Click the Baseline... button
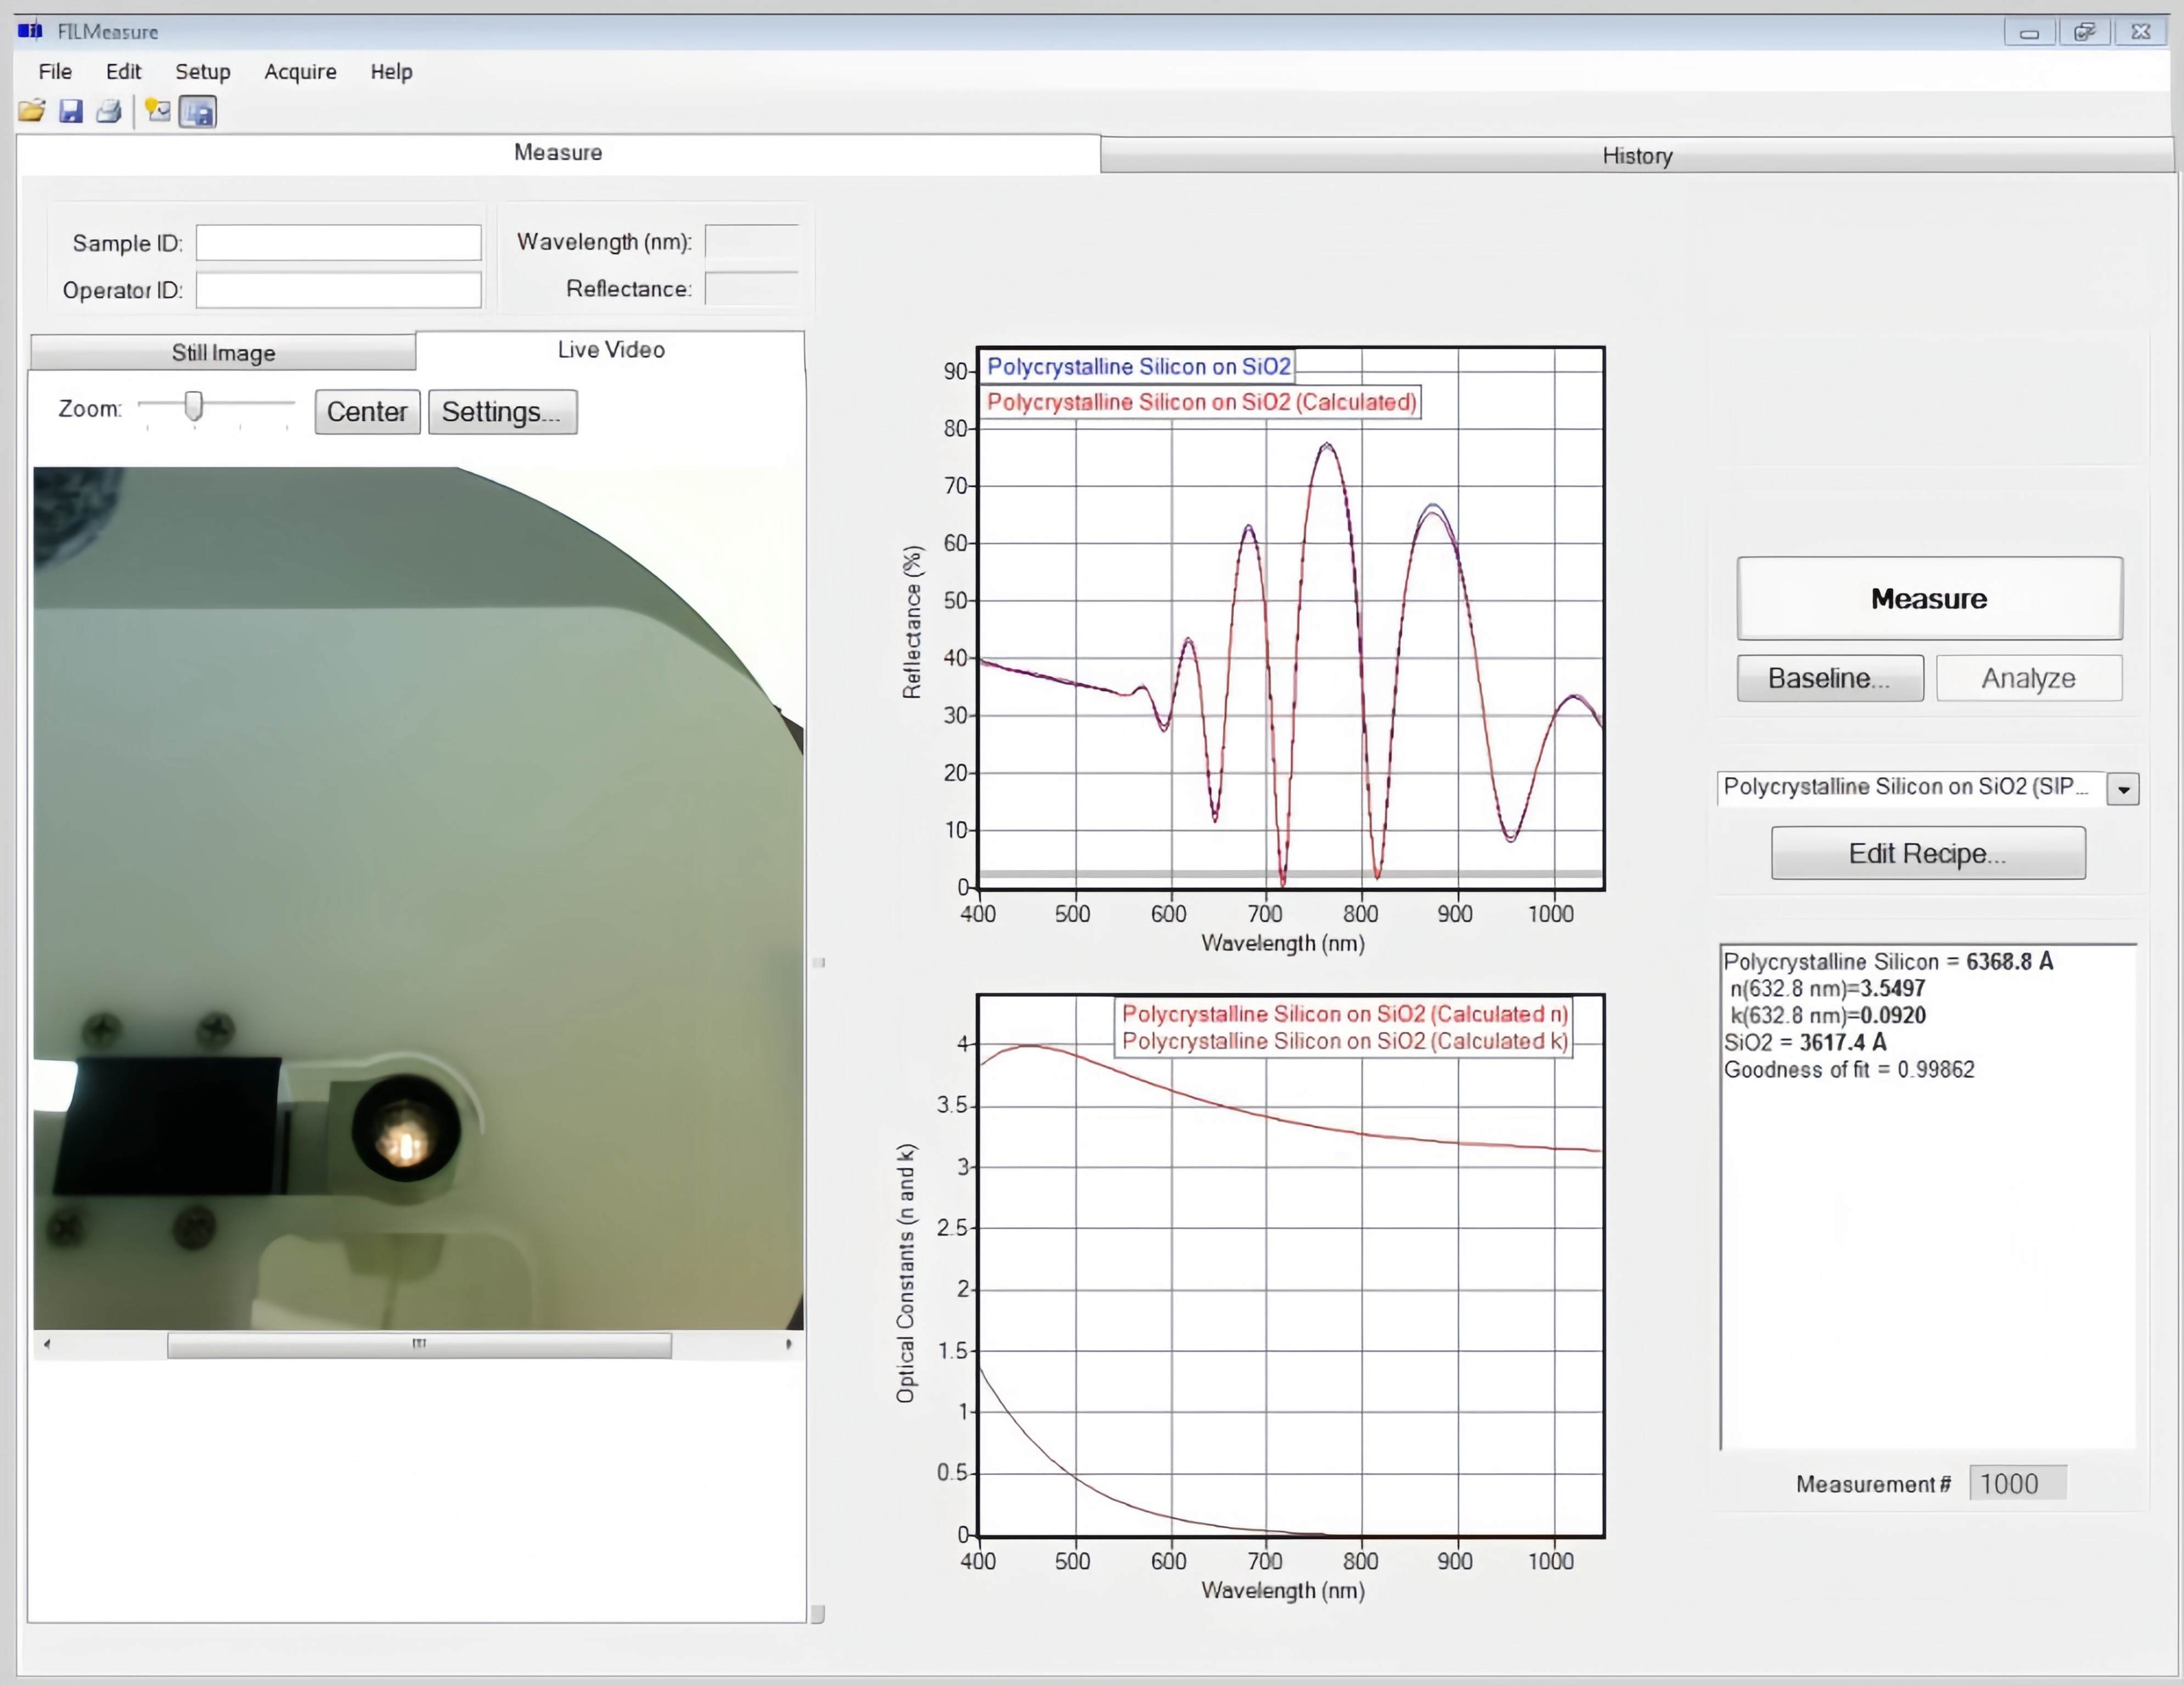The image size is (2184, 1686). [x=1830, y=678]
